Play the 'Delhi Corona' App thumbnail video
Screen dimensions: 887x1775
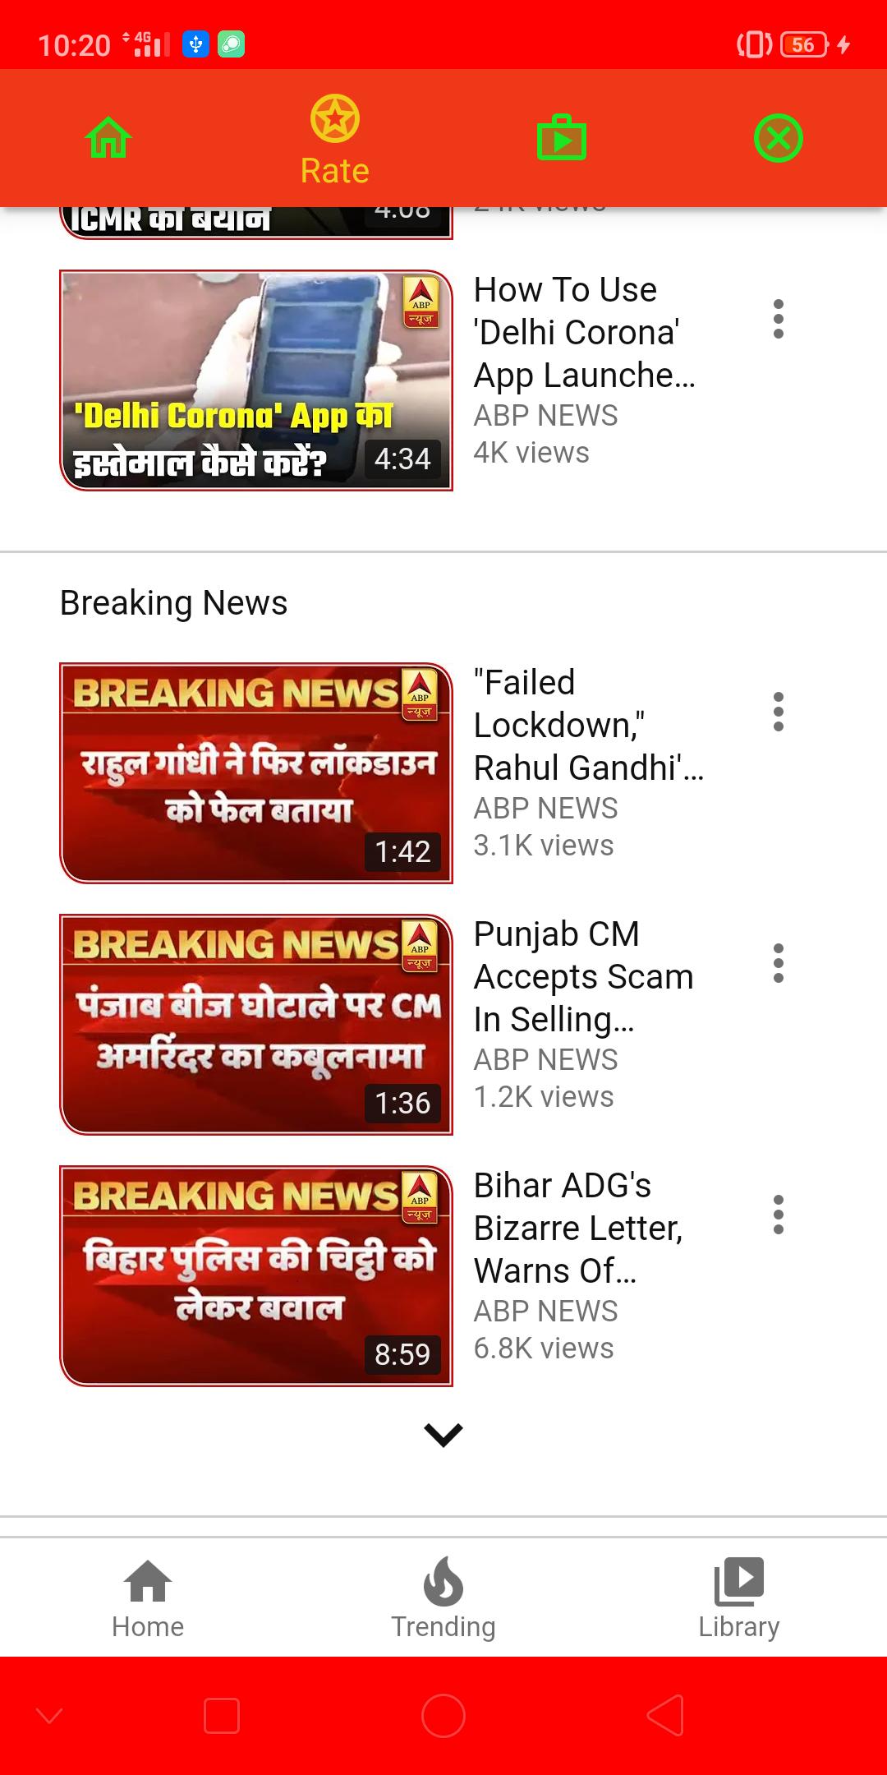(x=256, y=380)
